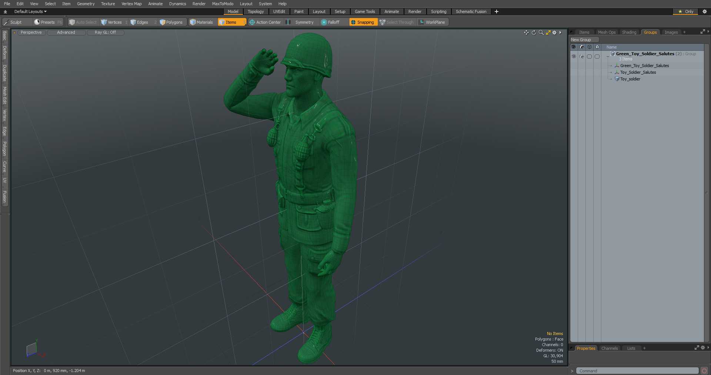Open the Groups panel arrow menu
The image size is (711, 375).
(x=708, y=32)
